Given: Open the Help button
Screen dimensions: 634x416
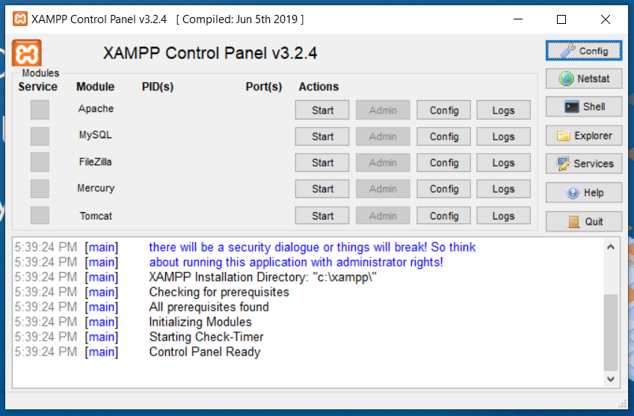Looking at the screenshot, I should point(583,193).
